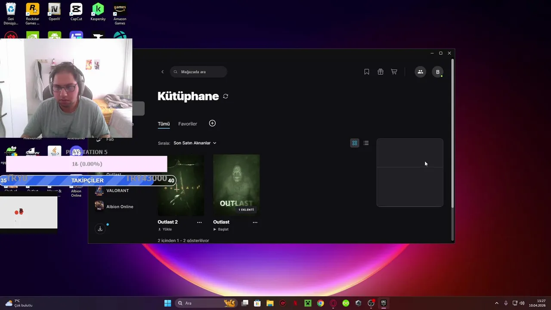Image resolution: width=551 pixels, height=310 pixels.
Task: Open Rockstar Games Launcher desktop shortcut
Action: (32, 14)
